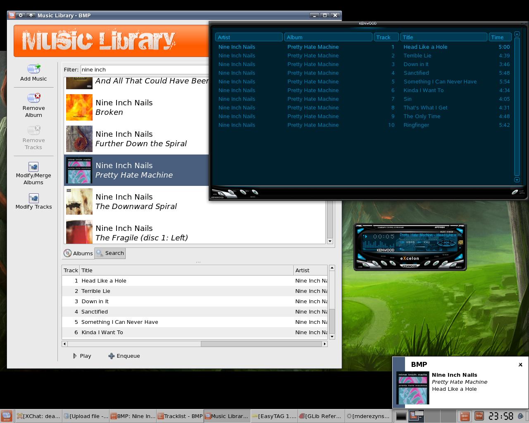
Task: Switch to the Search tab
Action: pos(110,253)
